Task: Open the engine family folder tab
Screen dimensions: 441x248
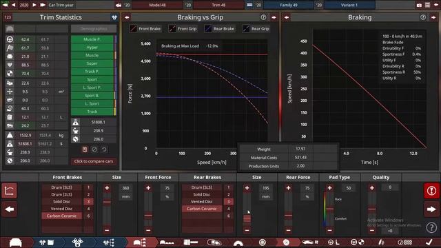Action: [x=46, y=242]
